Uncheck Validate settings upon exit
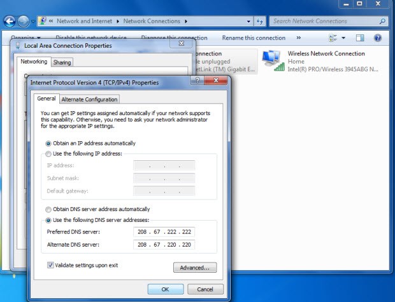Viewport: 395px width, 302px height. coord(50,265)
